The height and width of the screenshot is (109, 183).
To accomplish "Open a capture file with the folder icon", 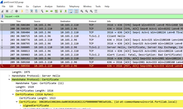I will click(22, 11).
